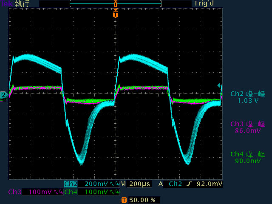Click the Tek logo text
The image size is (272, 204).
(6, 3)
